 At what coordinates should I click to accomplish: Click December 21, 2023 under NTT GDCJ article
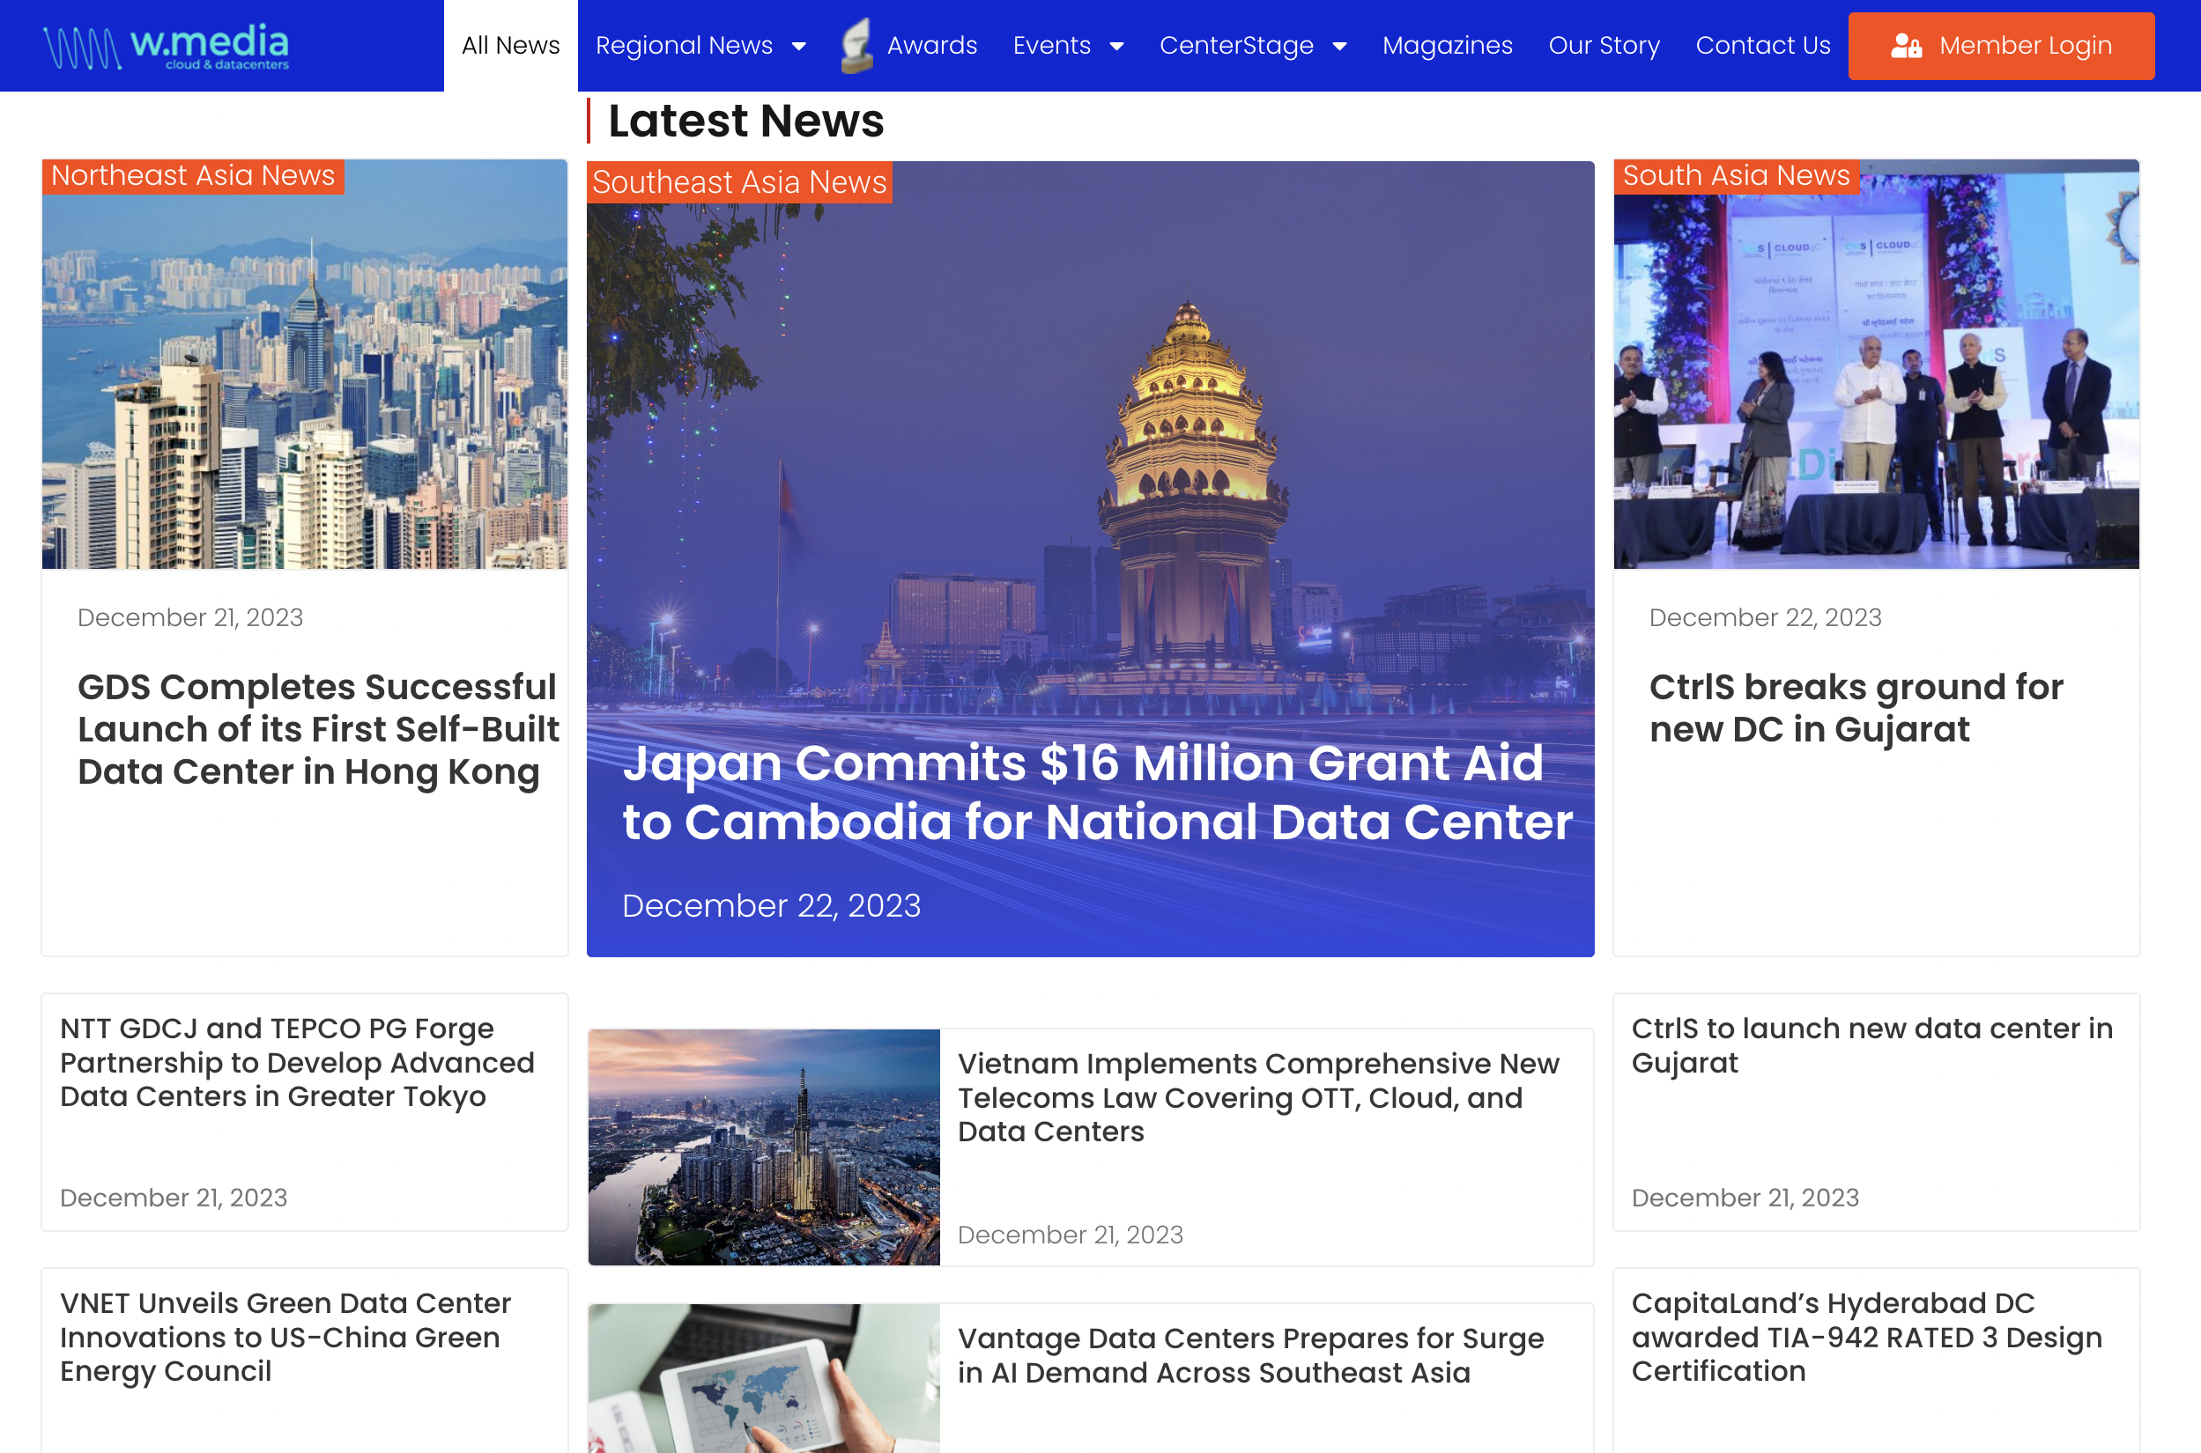tap(174, 1199)
